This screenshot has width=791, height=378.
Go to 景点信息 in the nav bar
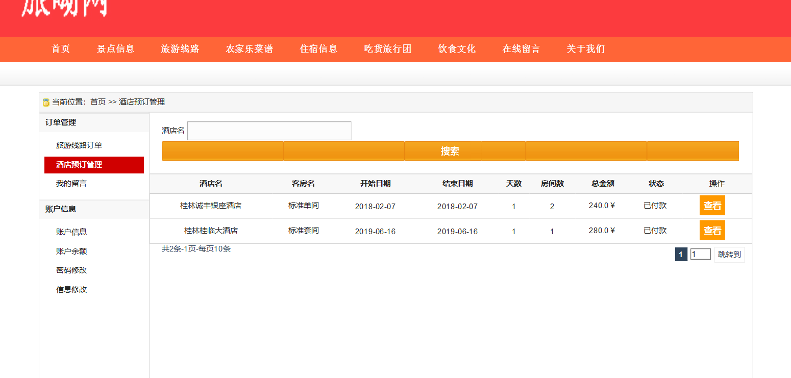(115, 49)
